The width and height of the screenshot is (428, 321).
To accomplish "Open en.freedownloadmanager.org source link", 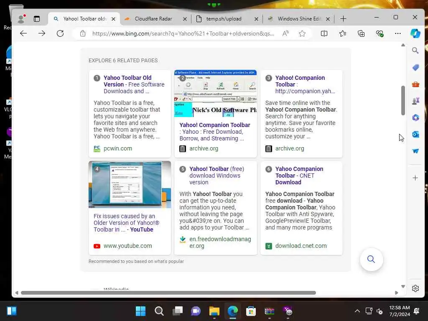I will pyautogui.click(x=220, y=242).
